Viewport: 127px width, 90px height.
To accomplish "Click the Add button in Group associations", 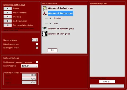I will [x=53, y=50].
